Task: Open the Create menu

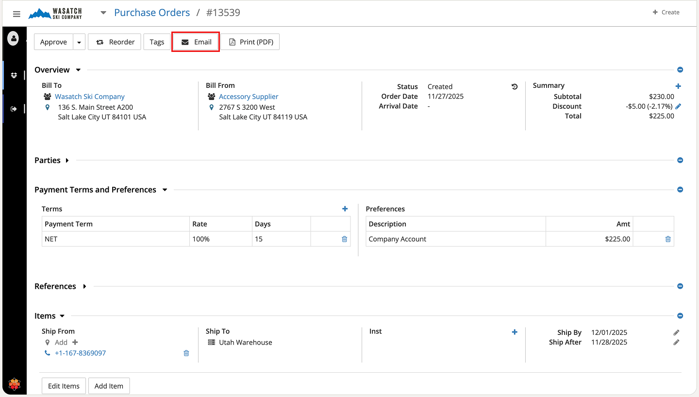Action: [x=666, y=12]
